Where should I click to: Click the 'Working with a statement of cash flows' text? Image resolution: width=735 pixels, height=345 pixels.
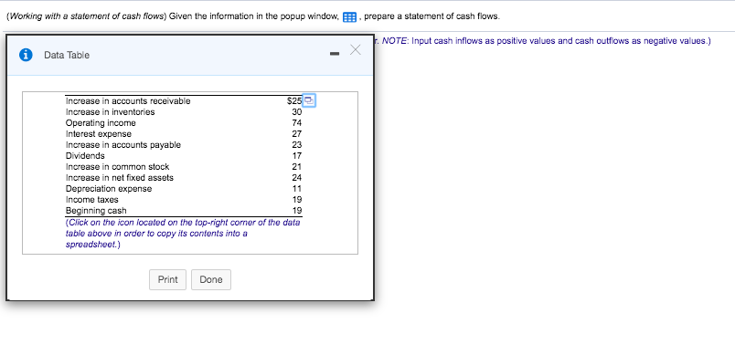pos(87,16)
